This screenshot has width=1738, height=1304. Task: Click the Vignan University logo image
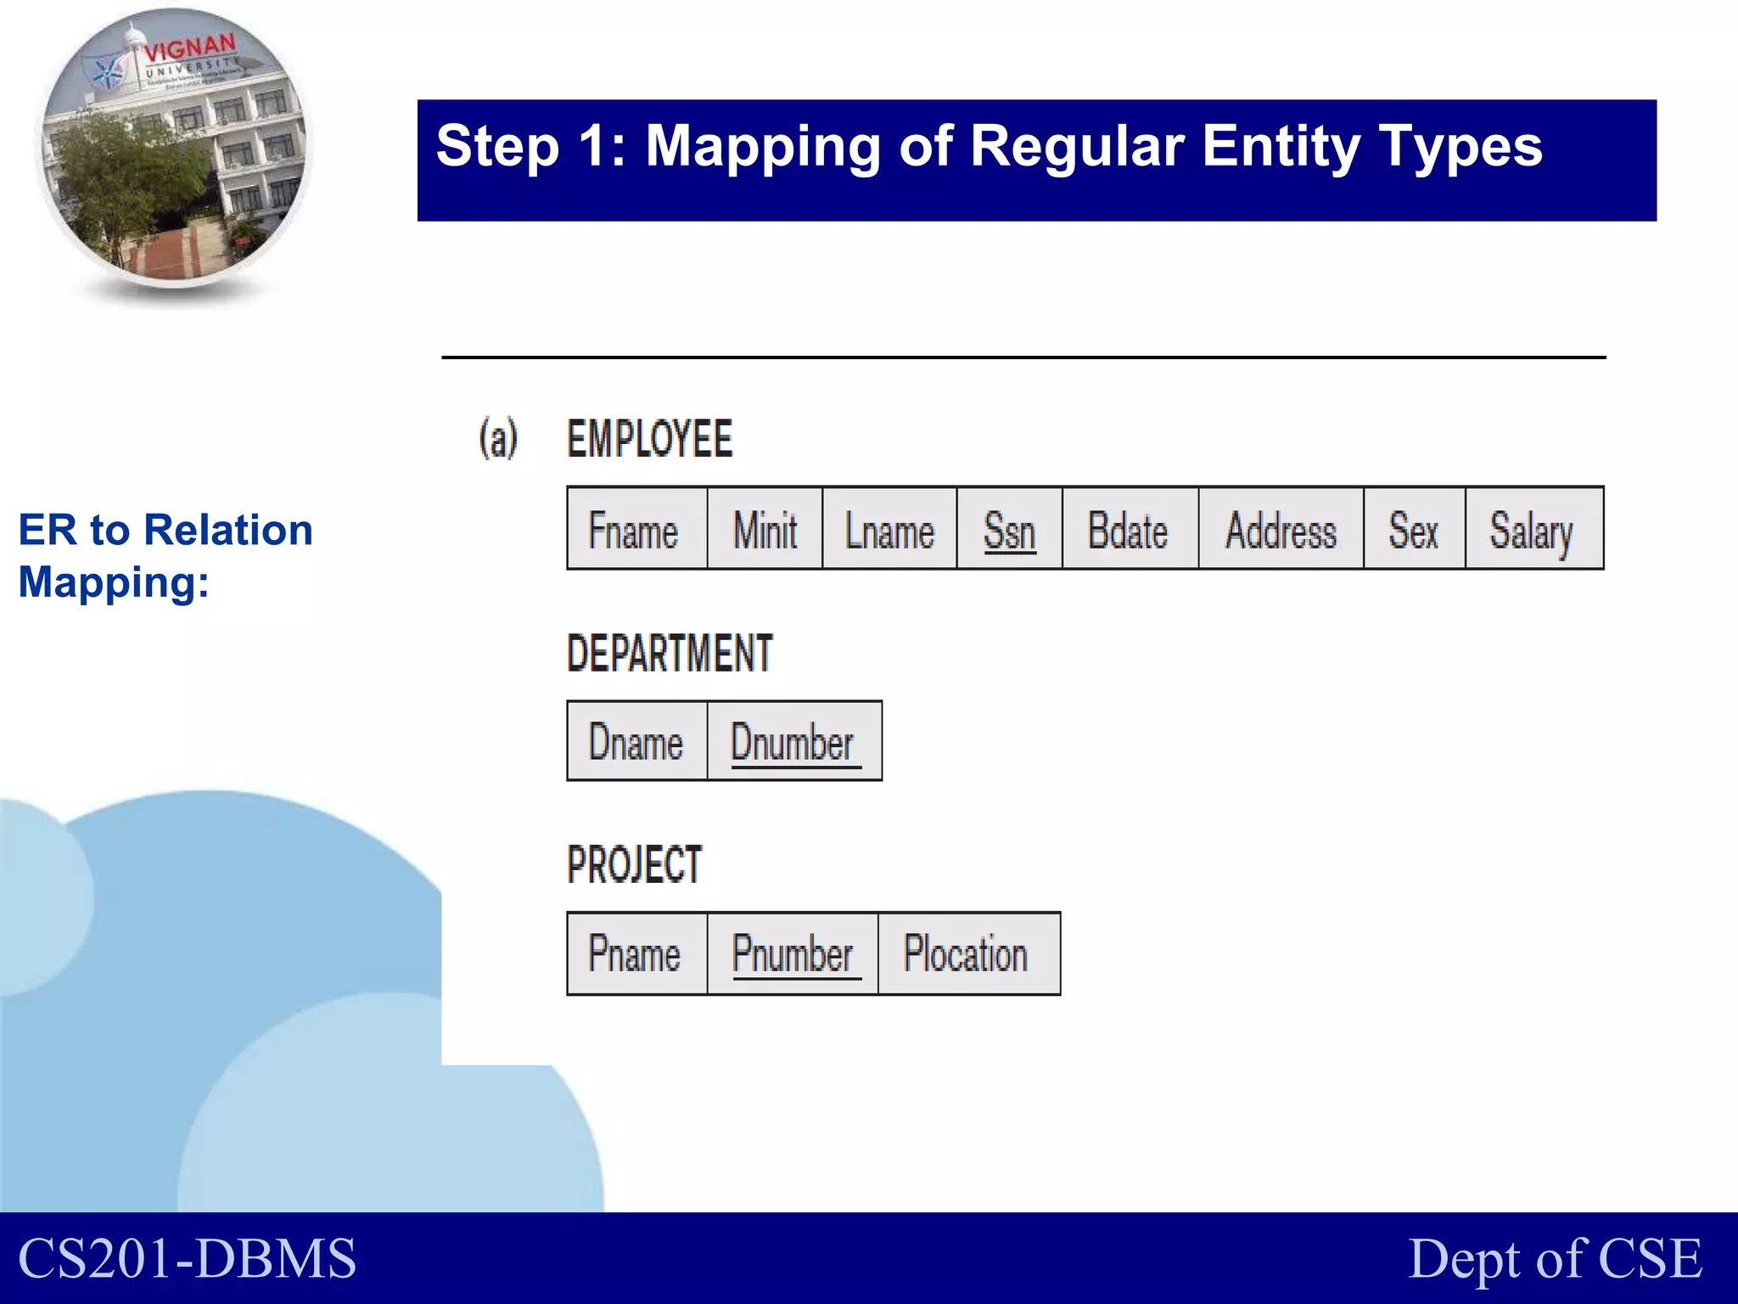pyautogui.click(x=176, y=148)
